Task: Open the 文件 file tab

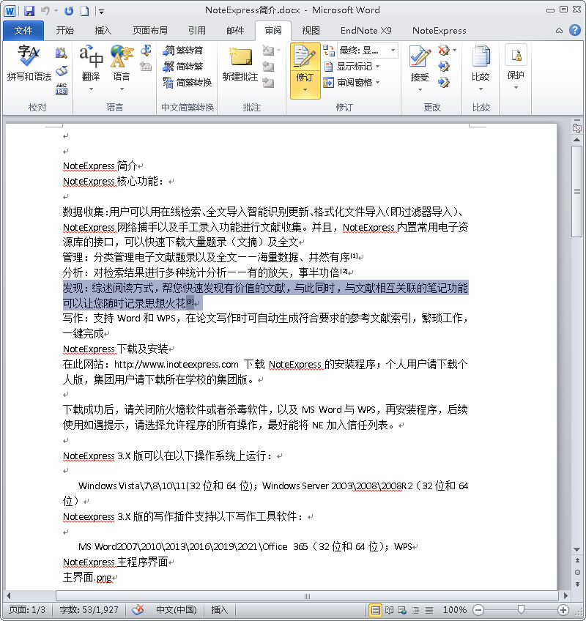Action: tap(23, 31)
